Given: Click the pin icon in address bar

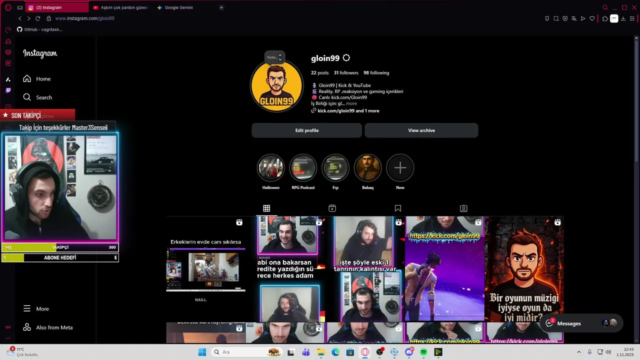Looking at the screenshot, I should click(547, 18).
